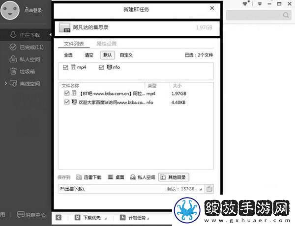This screenshot has height=226, width=295.
Task: Sort by 大小 column header
Action: pyautogui.click(x=177, y=86)
